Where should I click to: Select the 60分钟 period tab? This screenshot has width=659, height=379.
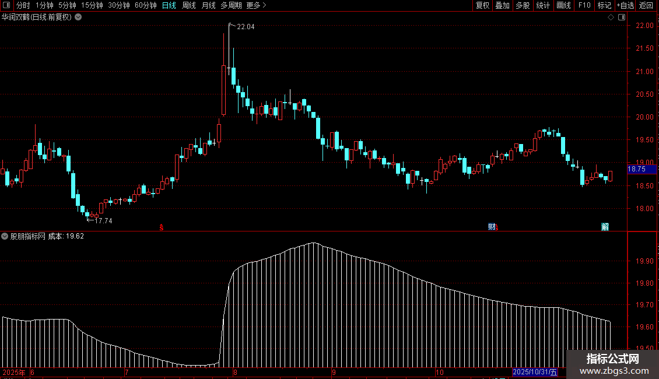(x=146, y=5)
